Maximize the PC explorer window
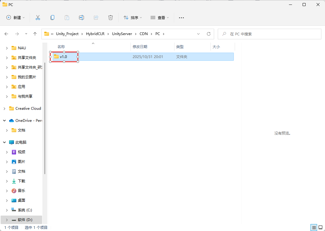 pyautogui.click(x=304, y=5)
